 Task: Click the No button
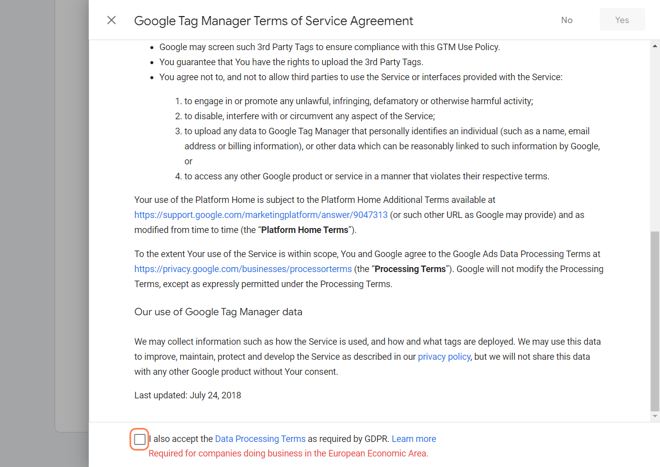tap(567, 20)
